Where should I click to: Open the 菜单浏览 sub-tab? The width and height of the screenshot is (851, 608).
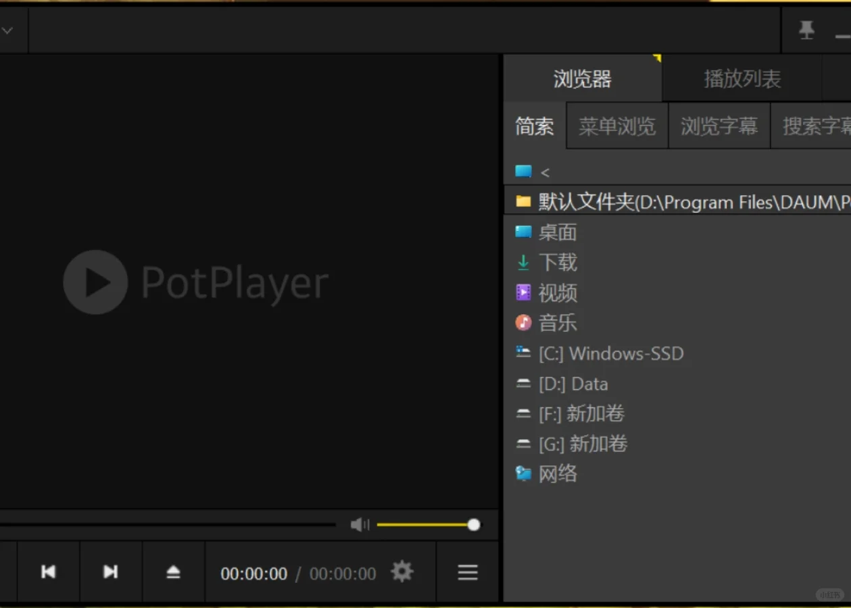(x=617, y=126)
